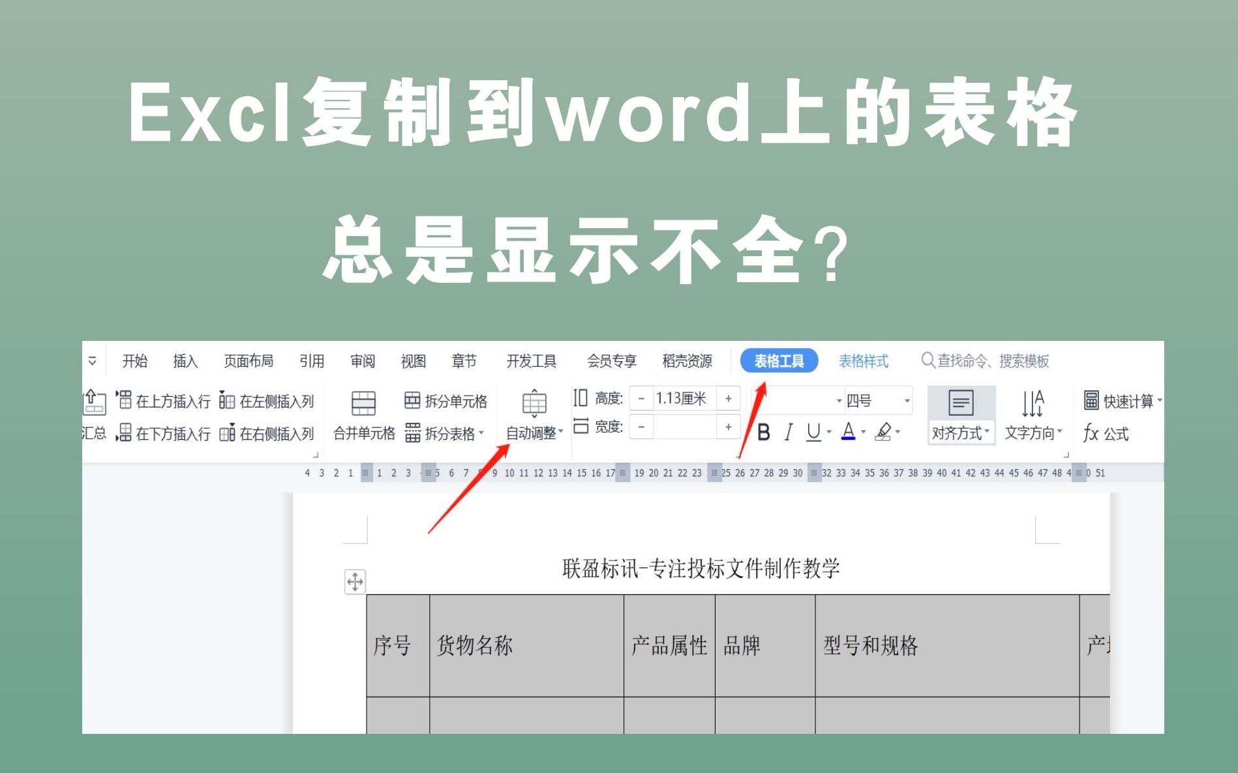Click the row height icon
The width and height of the screenshot is (1238, 773).
coord(581,398)
